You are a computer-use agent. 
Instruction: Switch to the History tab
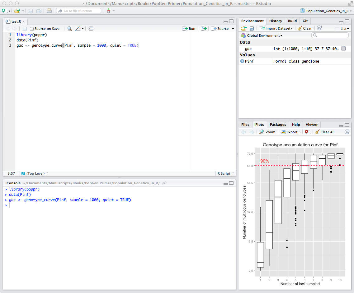(x=276, y=21)
